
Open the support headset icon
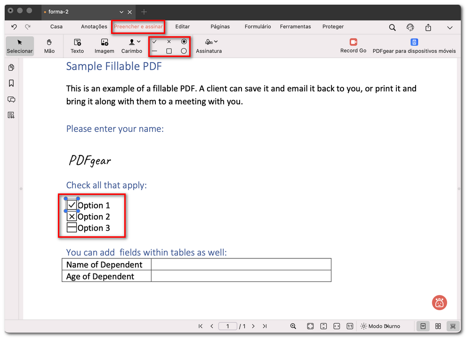coord(410,27)
